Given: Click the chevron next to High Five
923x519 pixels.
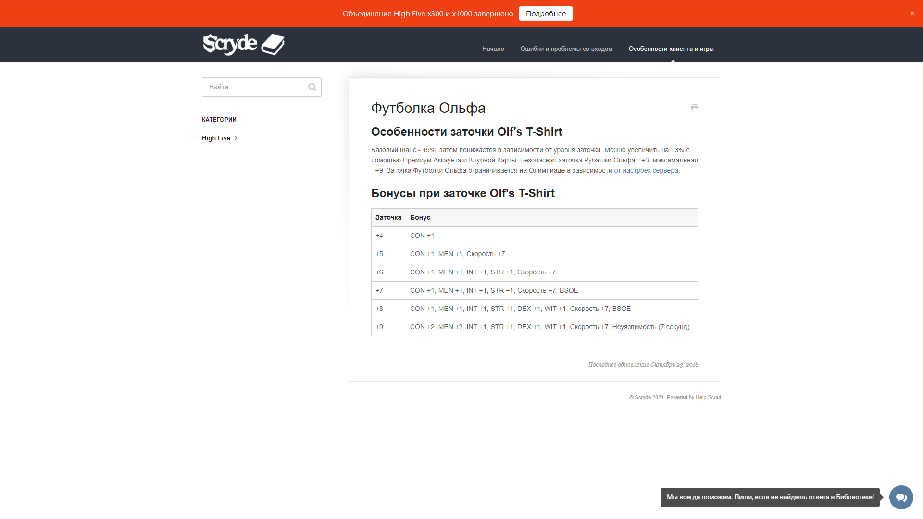Looking at the screenshot, I should 236,138.
